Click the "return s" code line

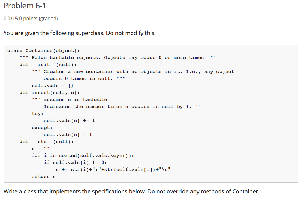43,177
